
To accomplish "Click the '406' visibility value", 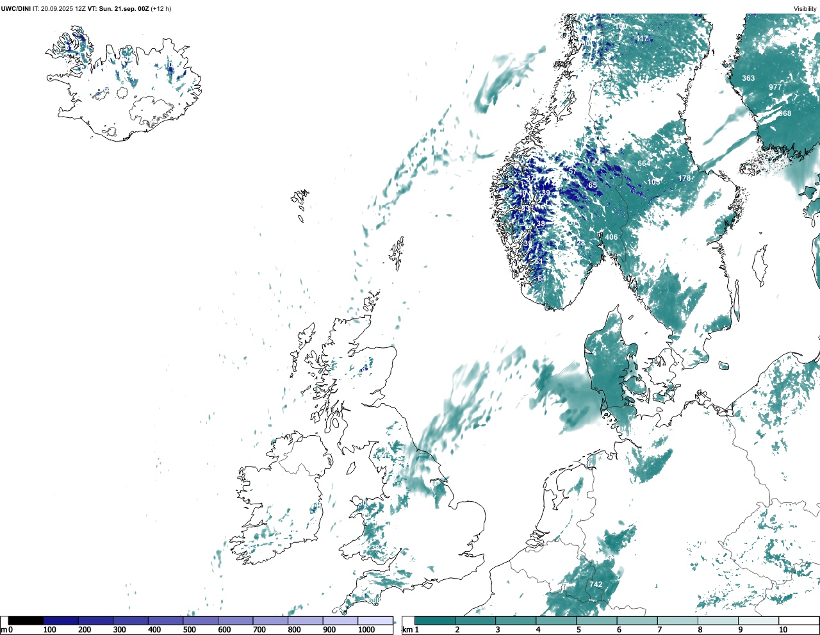I will [x=612, y=237].
